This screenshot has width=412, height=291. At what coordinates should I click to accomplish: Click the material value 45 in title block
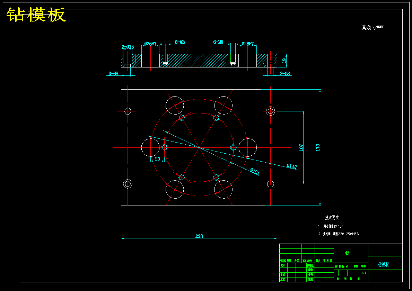tap(347, 253)
